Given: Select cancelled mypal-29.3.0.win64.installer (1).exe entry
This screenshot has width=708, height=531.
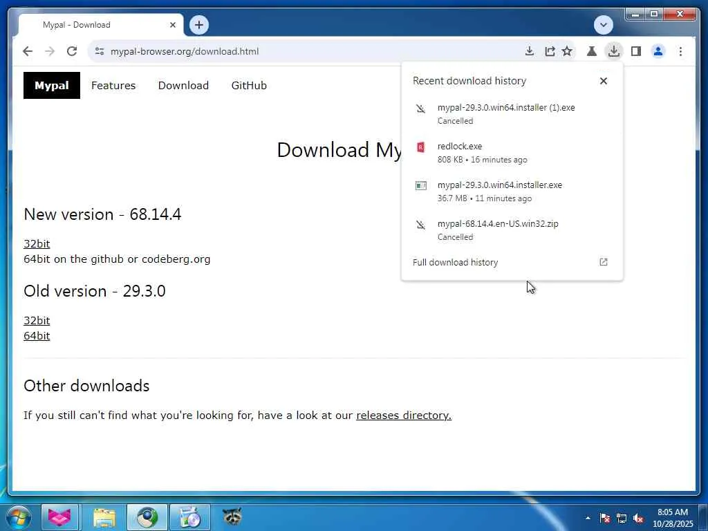Looking at the screenshot, I should pyautogui.click(x=512, y=114).
